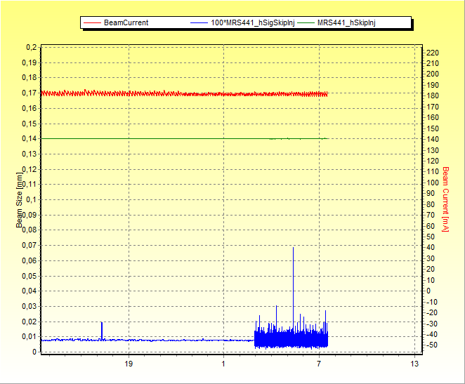Click the left axis value 0,1
The image size is (465, 384).
(x=31, y=199)
